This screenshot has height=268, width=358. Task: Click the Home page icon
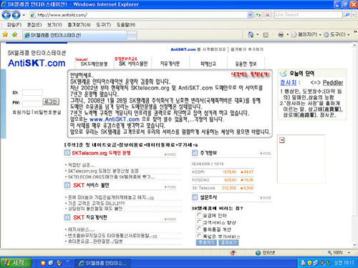[251, 35]
